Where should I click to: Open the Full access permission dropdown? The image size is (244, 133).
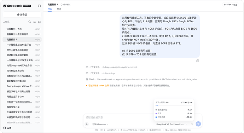pos(100,124)
